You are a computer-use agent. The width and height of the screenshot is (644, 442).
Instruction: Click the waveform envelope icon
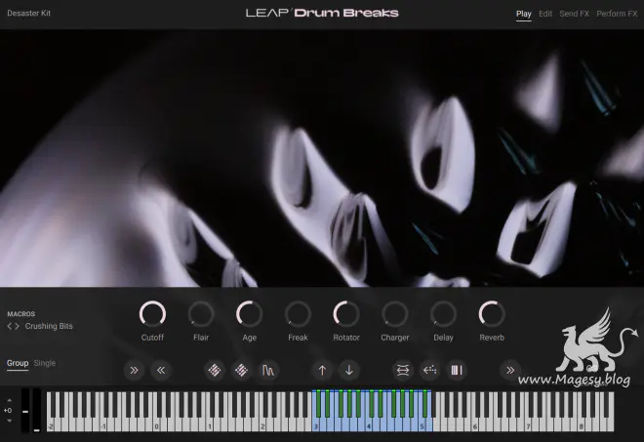(268, 371)
